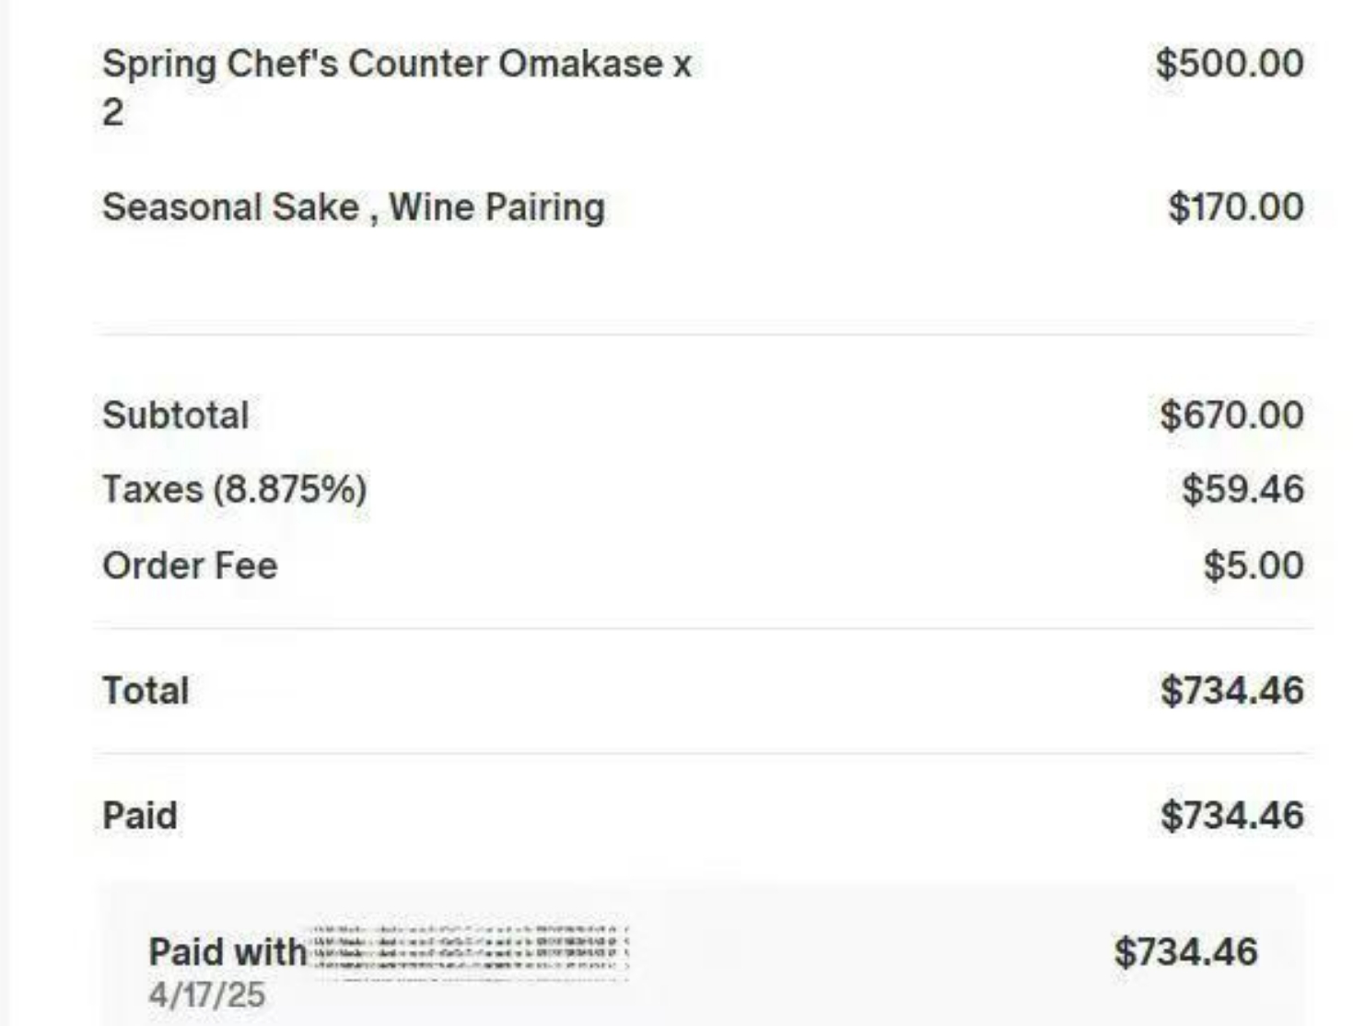Screen dimensions: 1353x1026
Task: Click the Seasonal Sake, Wine Pairing item
Action: click(354, 207)
